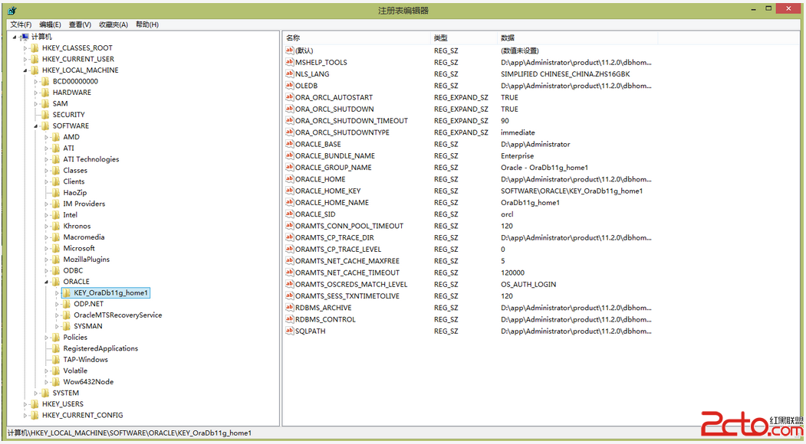Image resolution: width=806 pixels, height=444 pixels.
Task: Open the 查看(V) menu
Action: [x=81, y=24]
